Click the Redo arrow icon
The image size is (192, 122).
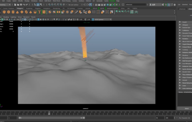pos(27,5)
